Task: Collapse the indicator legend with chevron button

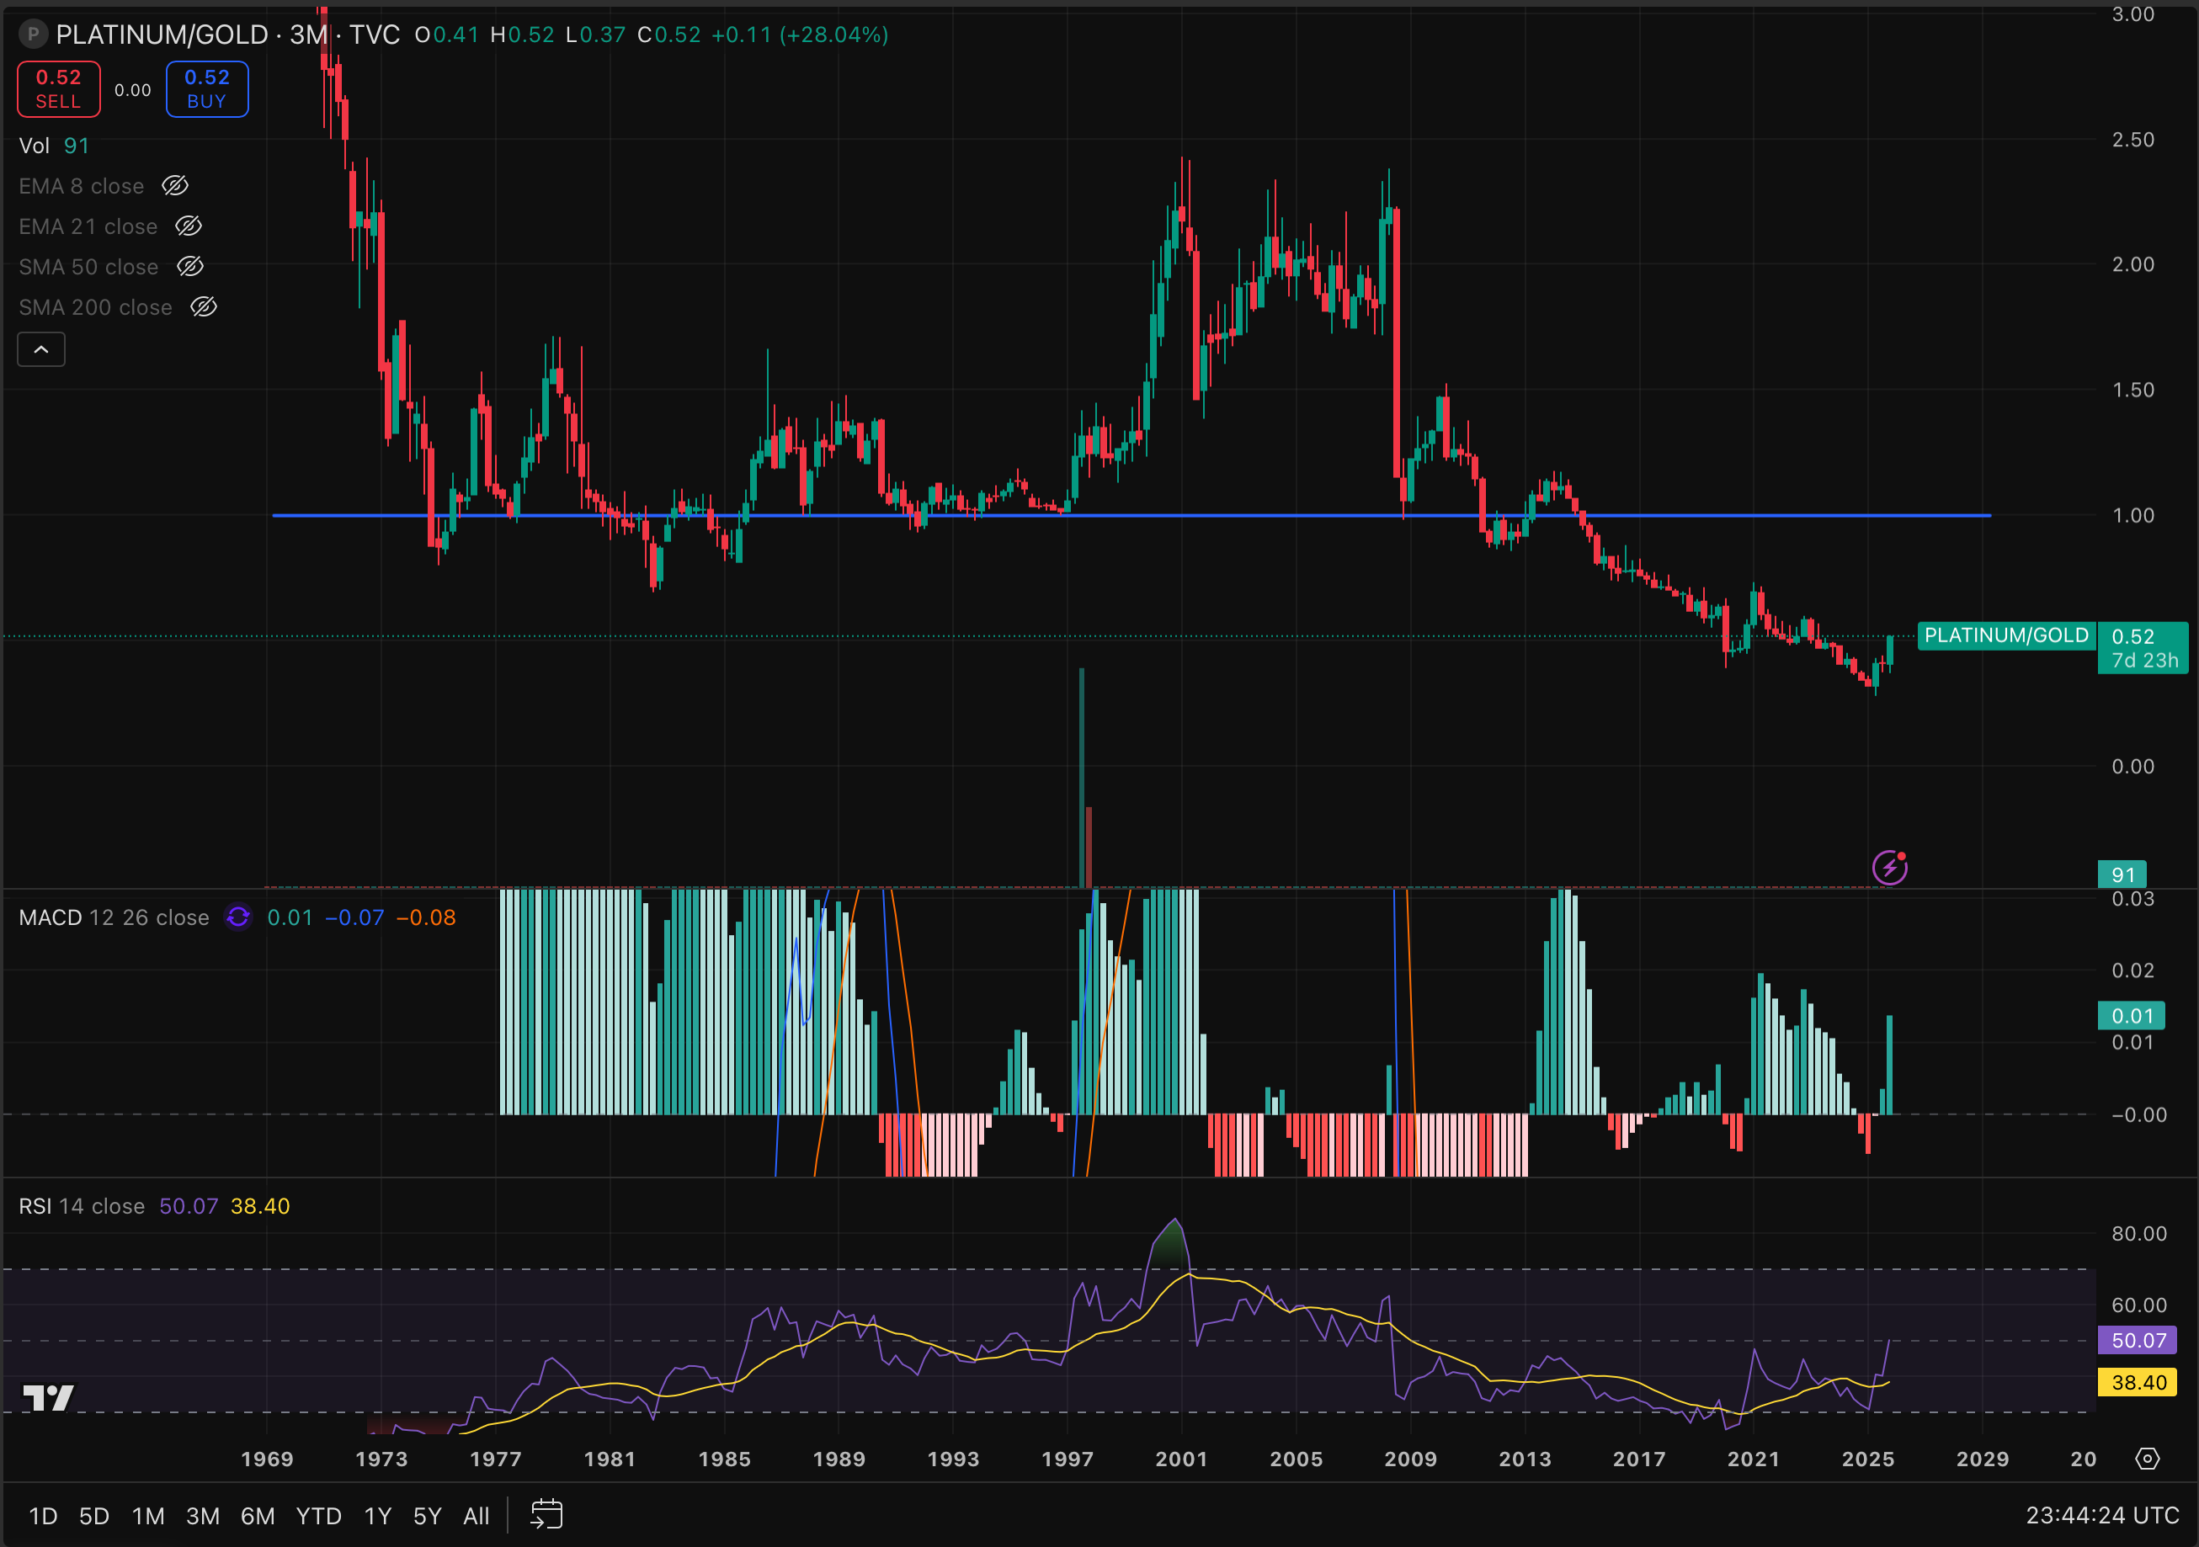Action: [41, 349]
